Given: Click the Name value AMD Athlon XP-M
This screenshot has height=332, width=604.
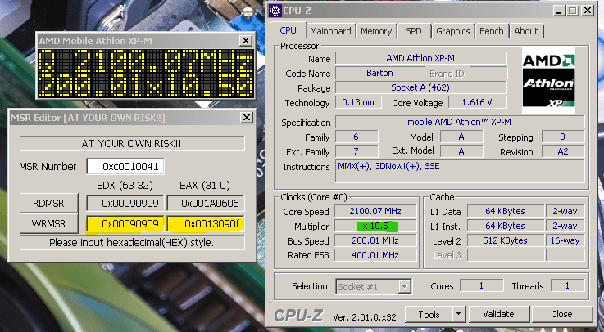Looking at the screenshot, I should 420,58.
